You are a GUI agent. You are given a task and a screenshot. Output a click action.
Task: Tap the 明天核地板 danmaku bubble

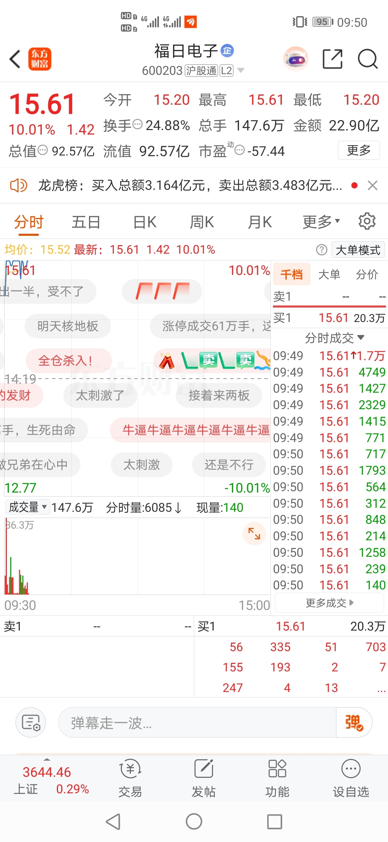(x=68, y=326)
